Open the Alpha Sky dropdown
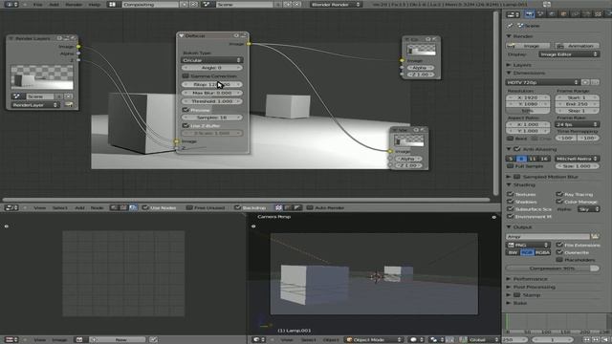612x344 pixels. 589,209
